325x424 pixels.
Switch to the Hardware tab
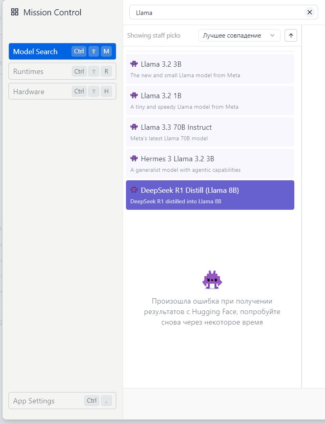click(x=63, y=91)
